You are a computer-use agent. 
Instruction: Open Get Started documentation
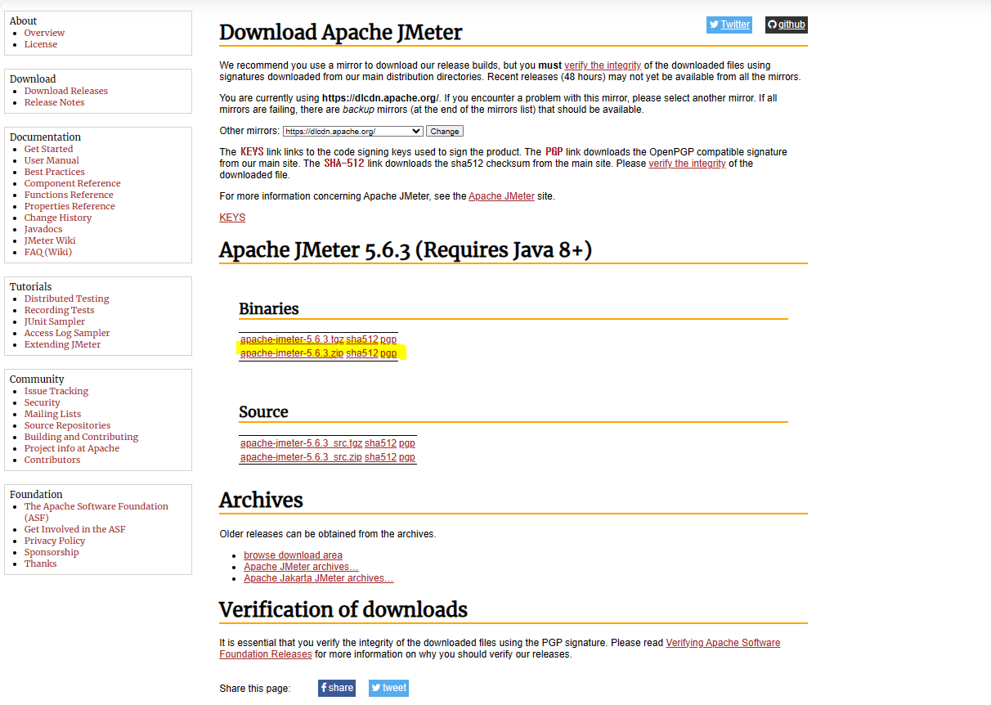point(48,149)
